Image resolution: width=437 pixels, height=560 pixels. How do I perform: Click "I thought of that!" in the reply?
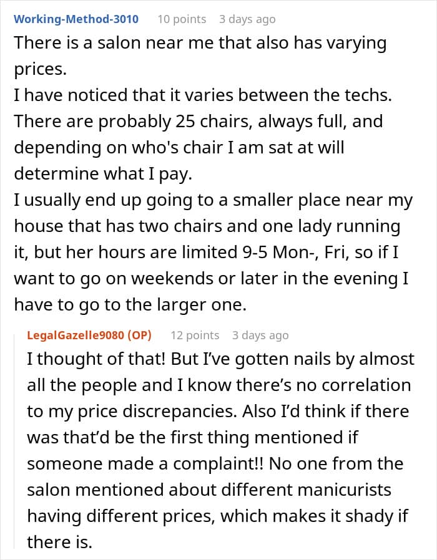(96, 359)
